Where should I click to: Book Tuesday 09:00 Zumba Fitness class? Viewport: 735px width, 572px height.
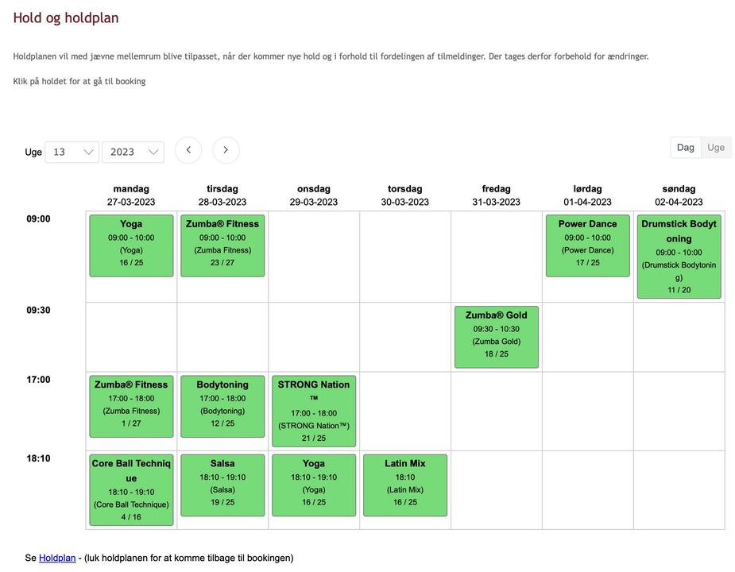222,245
